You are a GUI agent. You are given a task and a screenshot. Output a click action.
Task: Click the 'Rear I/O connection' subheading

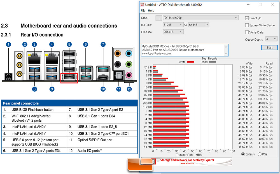click(x=42, y=35)
